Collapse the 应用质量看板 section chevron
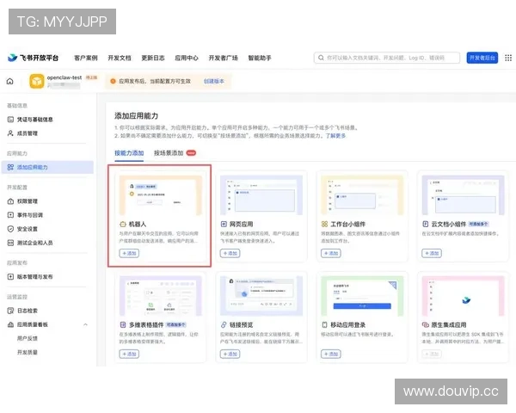 [x=85, y=324]
